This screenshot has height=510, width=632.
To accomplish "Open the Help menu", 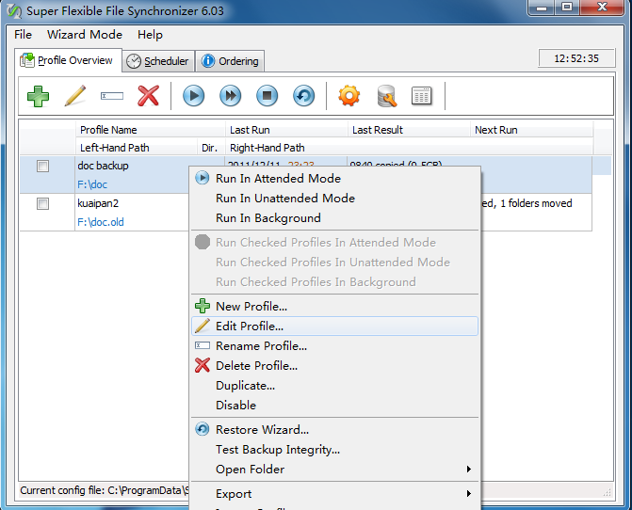I will 150,35.
